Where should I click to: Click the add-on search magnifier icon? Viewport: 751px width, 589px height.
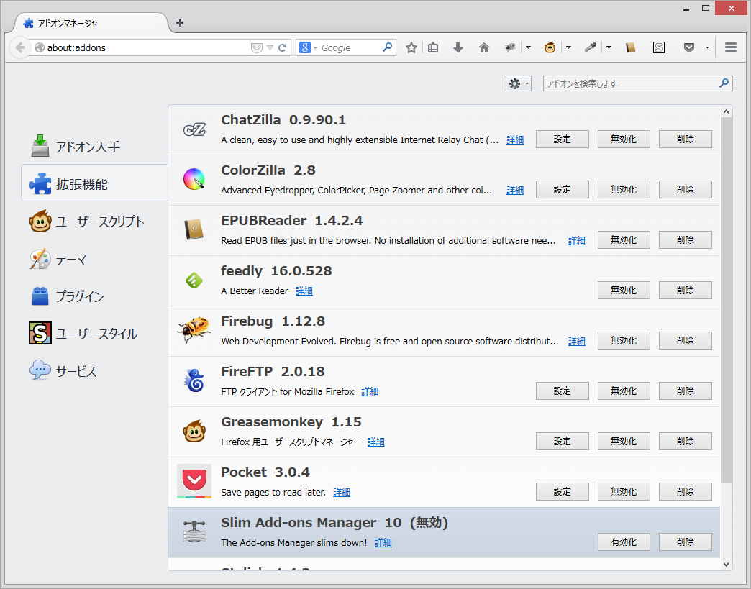[724, 83]
